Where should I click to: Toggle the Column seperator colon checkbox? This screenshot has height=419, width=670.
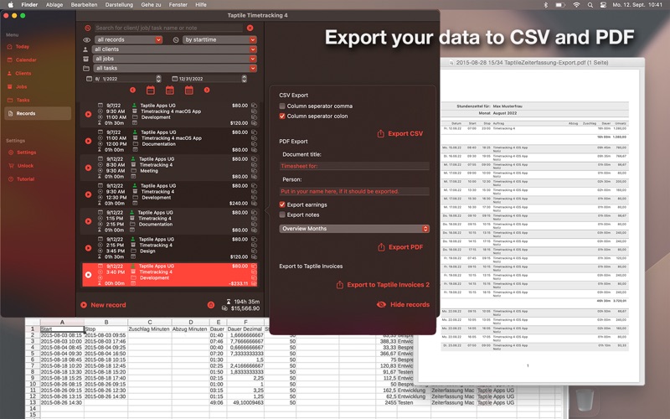(282, 116)
